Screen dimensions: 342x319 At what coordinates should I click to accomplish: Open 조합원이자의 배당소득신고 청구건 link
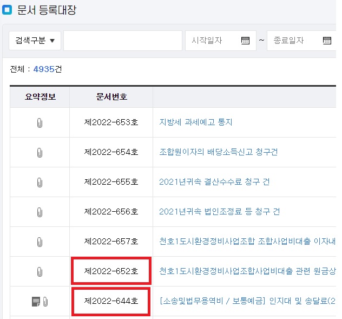click(218, 152)
